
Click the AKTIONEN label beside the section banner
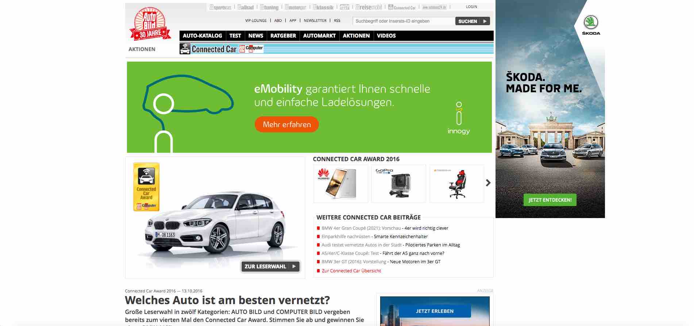(142, 49)
